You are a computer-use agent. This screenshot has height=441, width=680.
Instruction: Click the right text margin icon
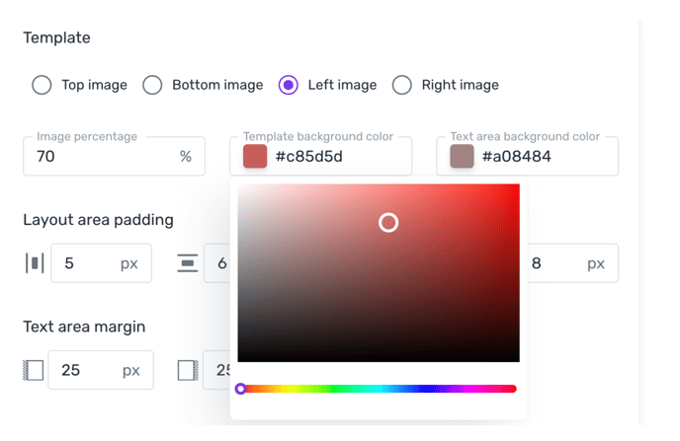click(x=188, y=370)
